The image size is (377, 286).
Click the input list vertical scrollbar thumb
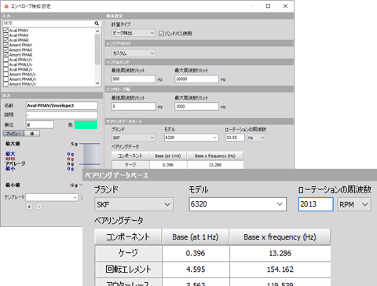97,49
